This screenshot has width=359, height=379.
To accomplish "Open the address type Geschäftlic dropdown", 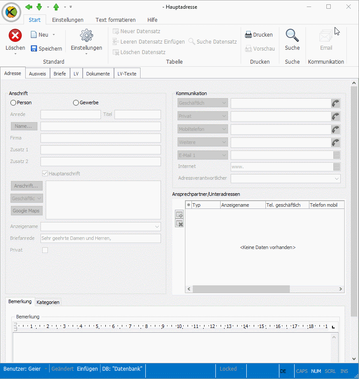I will (27, 198).
